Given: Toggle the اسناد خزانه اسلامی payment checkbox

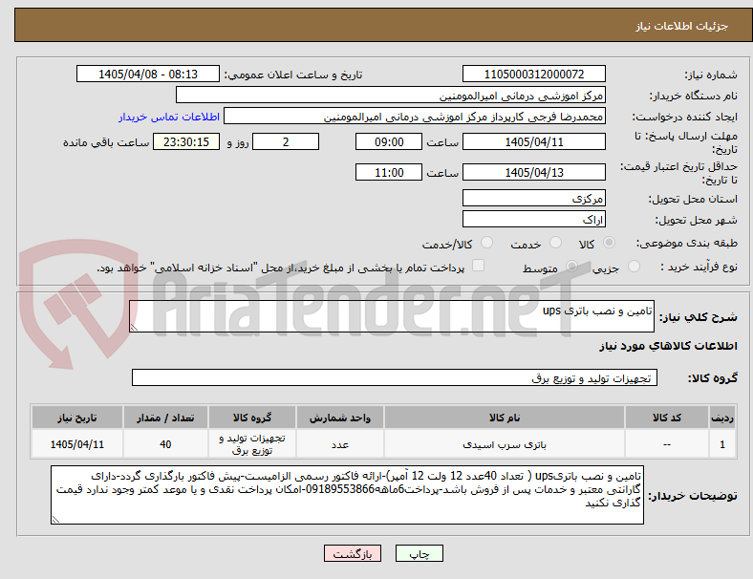Looking at the screenshot, I should click(479, 266).
